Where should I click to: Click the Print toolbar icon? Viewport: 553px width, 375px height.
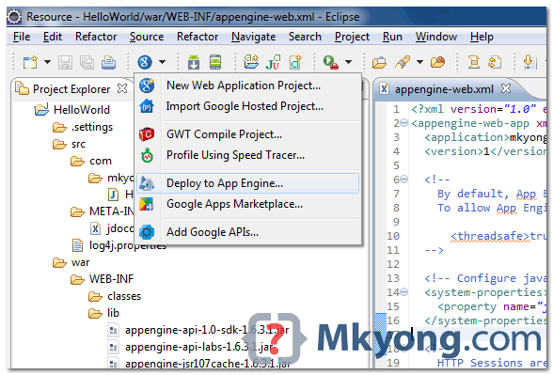point(109,62)
